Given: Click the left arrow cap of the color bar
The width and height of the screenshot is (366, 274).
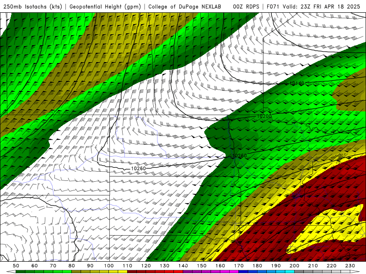Looking at the screenshot, I should click(x=11, y=272).
